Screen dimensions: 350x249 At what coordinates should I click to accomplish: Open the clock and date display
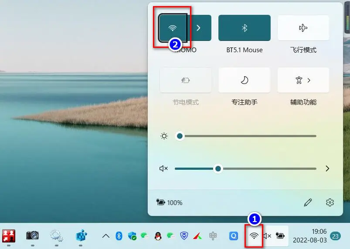310,236
